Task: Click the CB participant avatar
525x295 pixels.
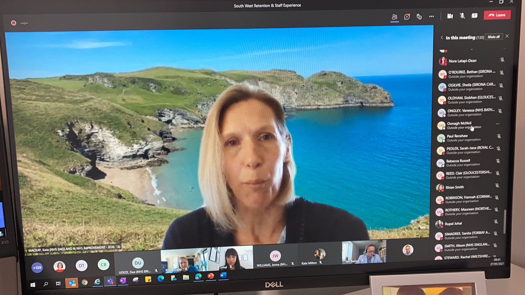Action: (x=104, y=264)
